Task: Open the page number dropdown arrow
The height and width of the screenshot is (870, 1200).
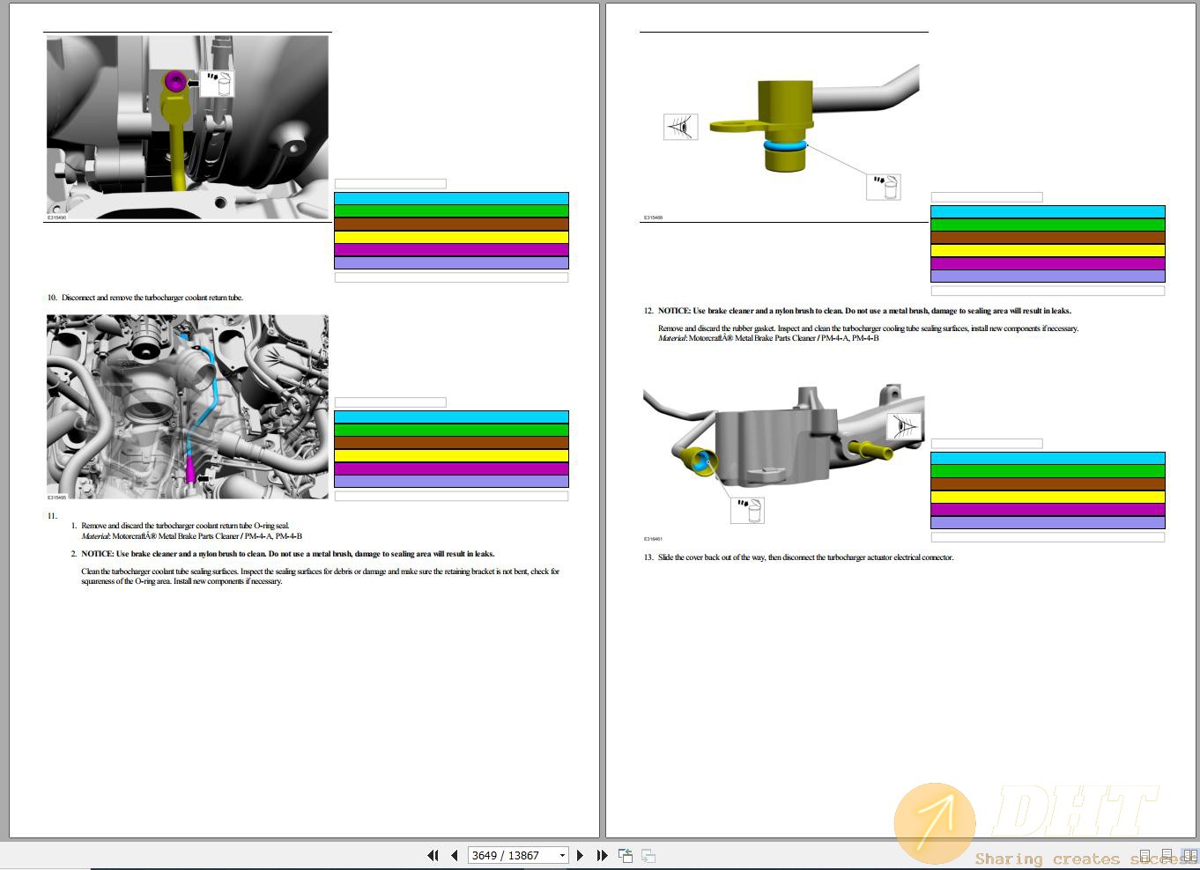Action: (x=562, y=856)
